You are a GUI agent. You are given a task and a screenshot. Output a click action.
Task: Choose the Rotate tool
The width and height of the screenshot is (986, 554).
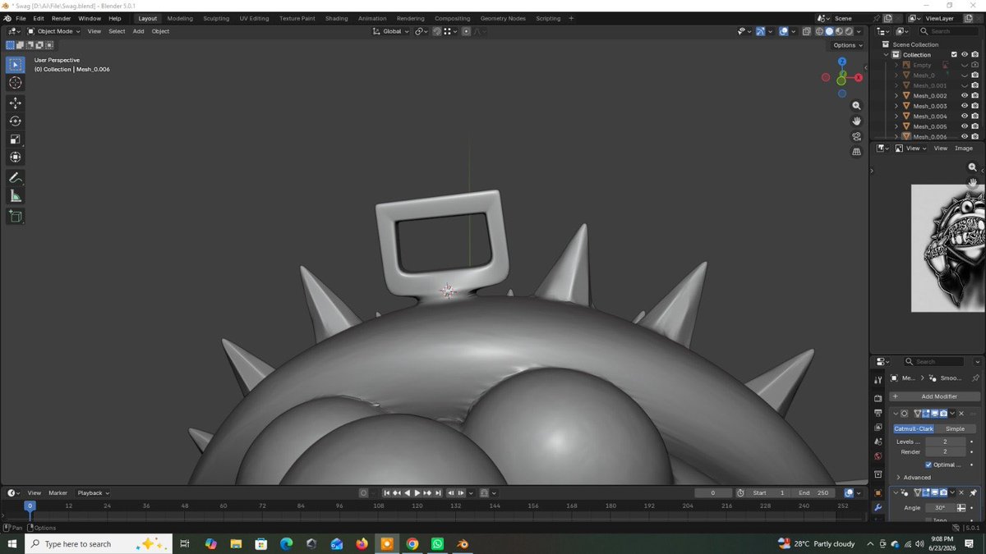pyautogui.click(x=15, y=121)
